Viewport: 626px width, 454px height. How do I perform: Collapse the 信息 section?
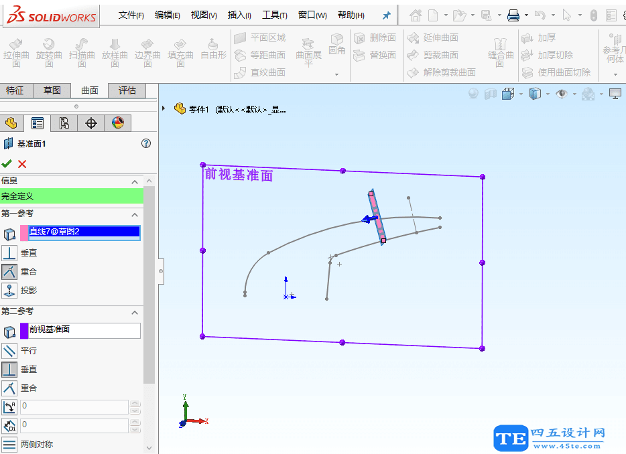(134, 181)
